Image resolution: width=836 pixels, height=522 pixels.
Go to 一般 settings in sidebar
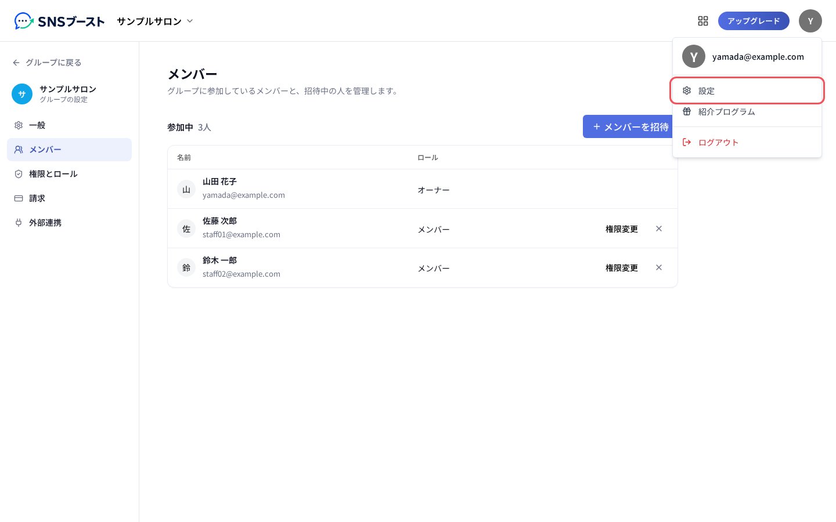click(70, 125)
